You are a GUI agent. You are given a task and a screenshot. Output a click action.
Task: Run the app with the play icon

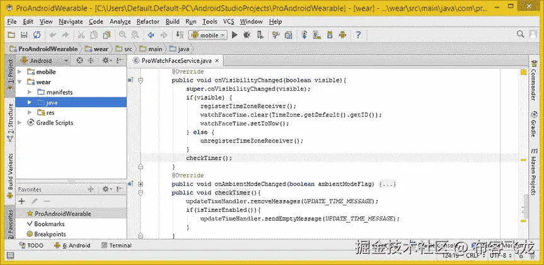pos(234,35)
